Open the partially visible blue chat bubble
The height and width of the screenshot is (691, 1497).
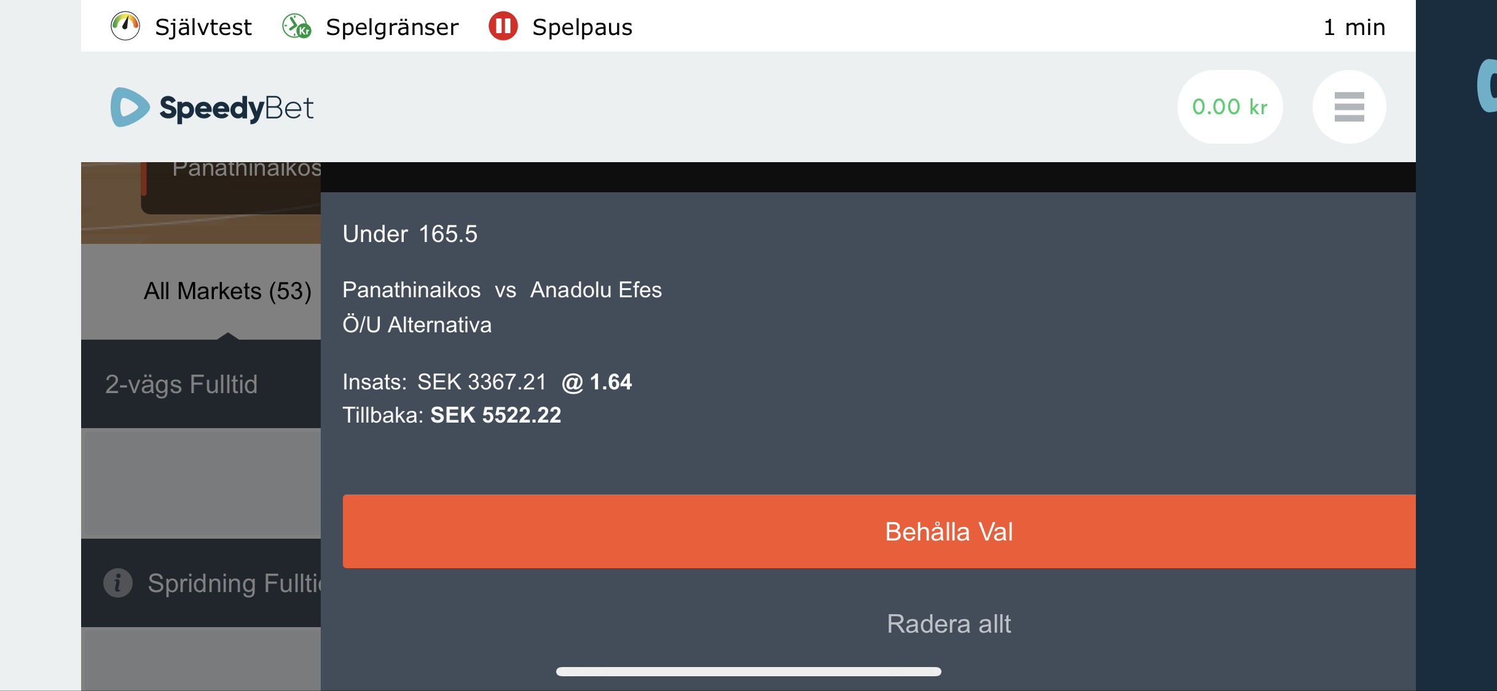click(x=1487, y=86)
